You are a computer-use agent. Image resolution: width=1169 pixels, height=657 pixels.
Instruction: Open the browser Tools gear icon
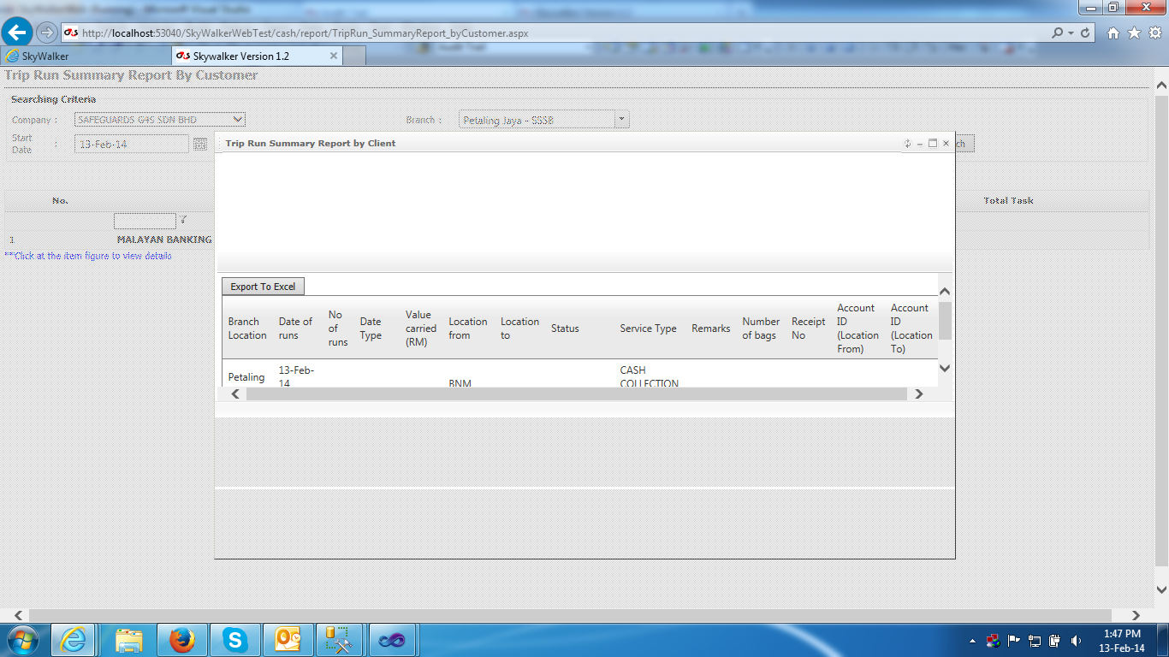coord(1154,33)
